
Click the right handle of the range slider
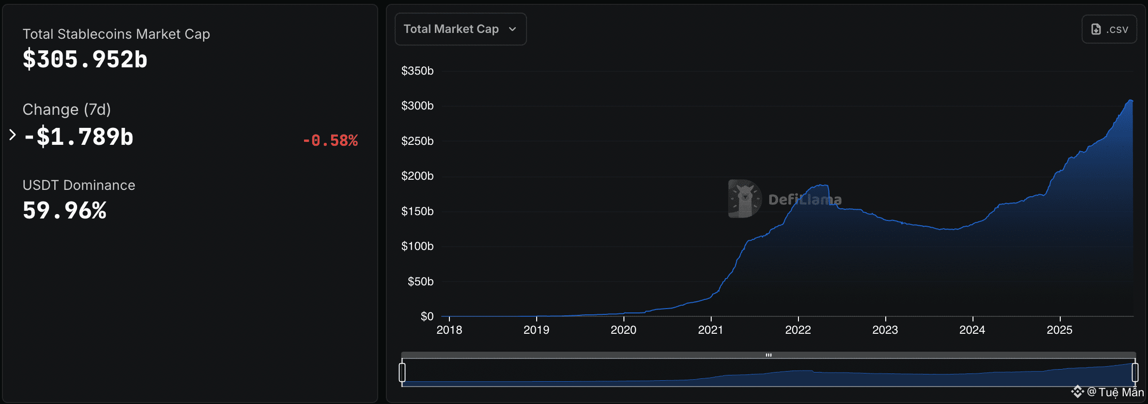(x=1135, y=373)
